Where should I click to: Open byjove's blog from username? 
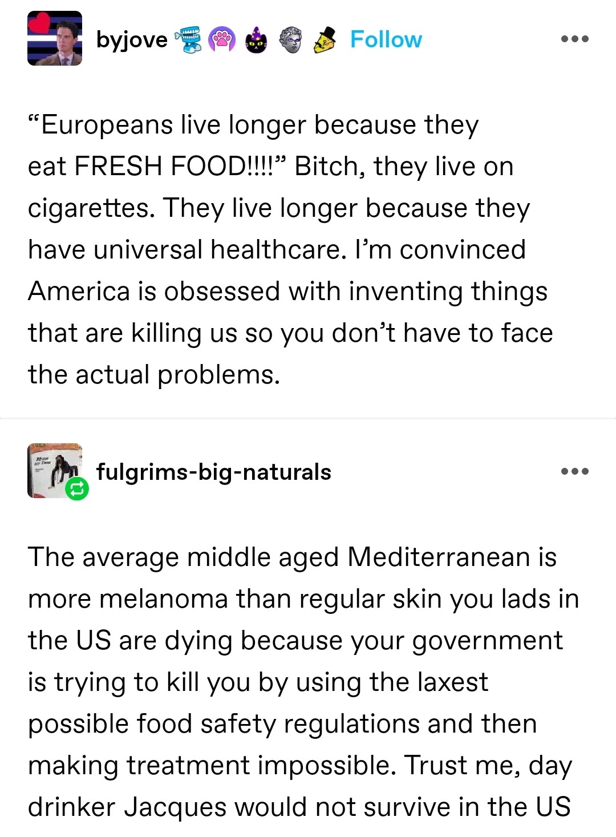[x=132, y=39]
